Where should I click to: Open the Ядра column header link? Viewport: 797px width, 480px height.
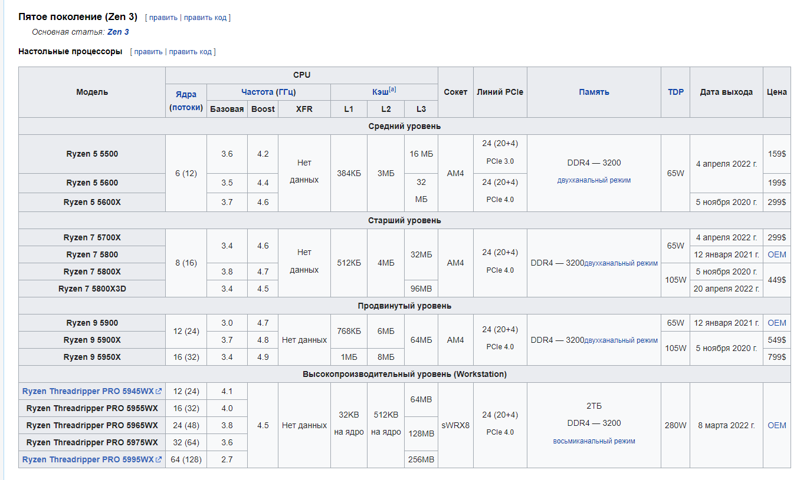coord(186,94)
